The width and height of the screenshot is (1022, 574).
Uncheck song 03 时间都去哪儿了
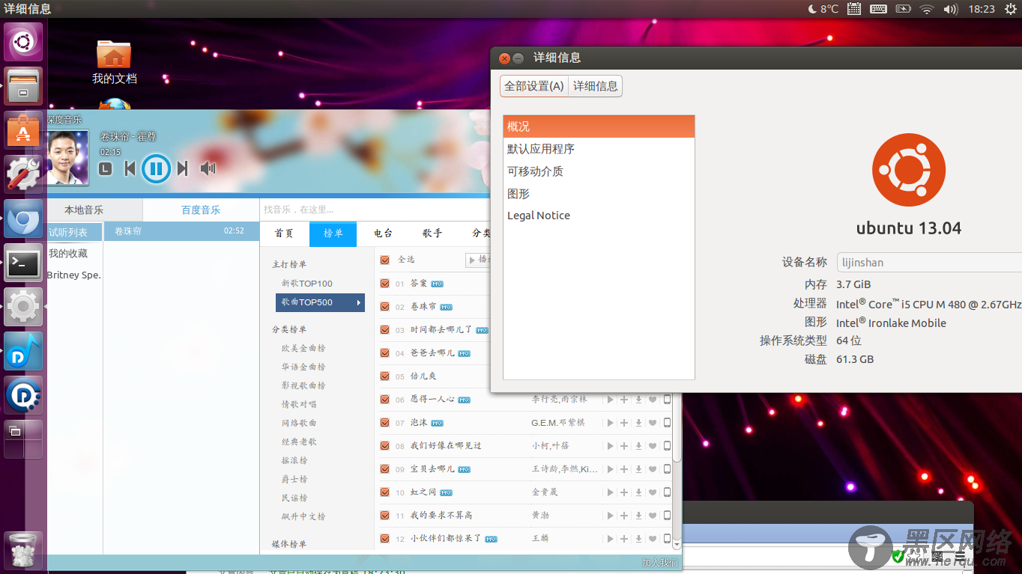pos(385,330)
